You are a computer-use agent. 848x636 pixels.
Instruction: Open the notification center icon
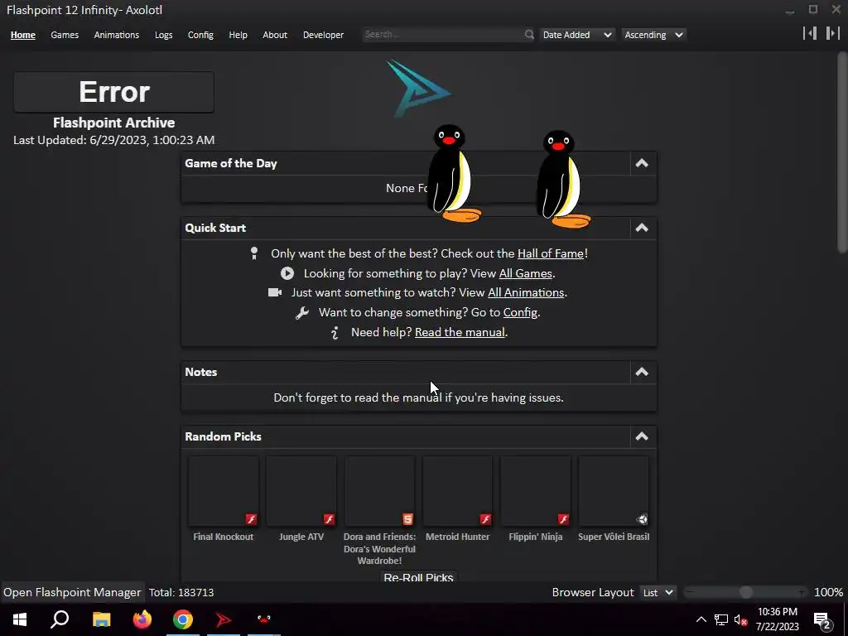[x=822, y=620]
